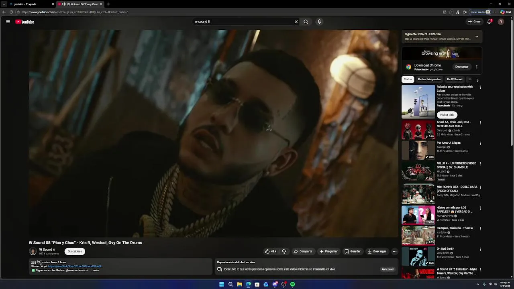Open Microsoft Store from taskbar
Viewport: 514px width, 289px height.
click(x=257, y=284)
